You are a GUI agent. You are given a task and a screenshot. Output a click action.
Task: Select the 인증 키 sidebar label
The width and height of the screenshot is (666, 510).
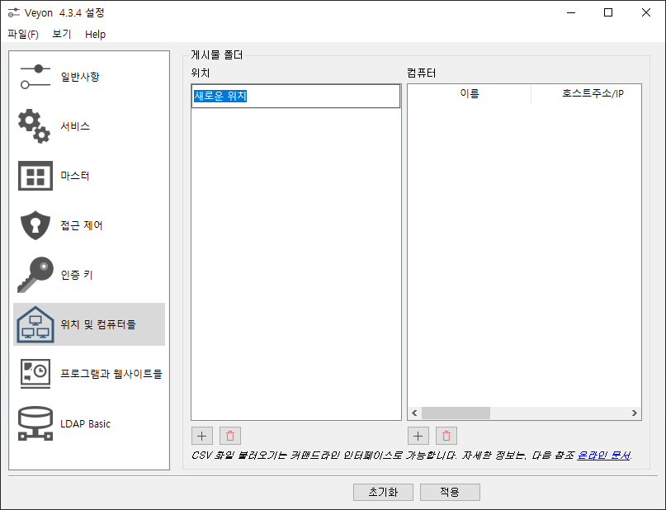77,275
